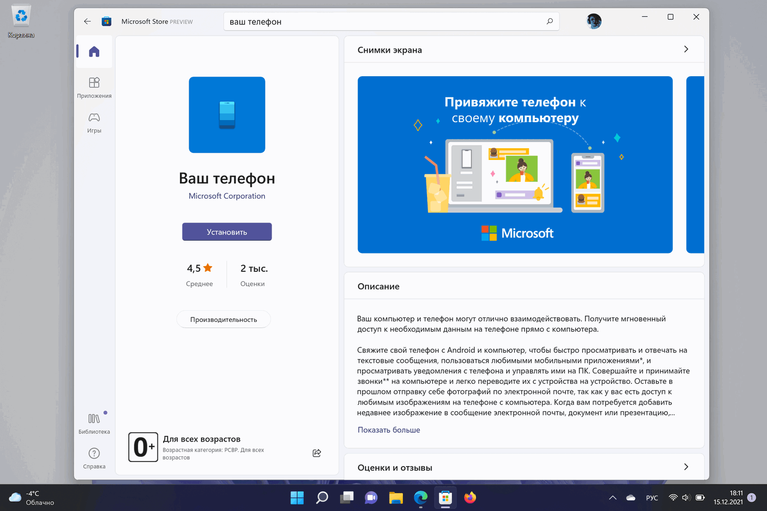Viewport: 767px width, 511px height.
Task: Click the volume speaker tray icon
Action: click(x=686, y=498)
